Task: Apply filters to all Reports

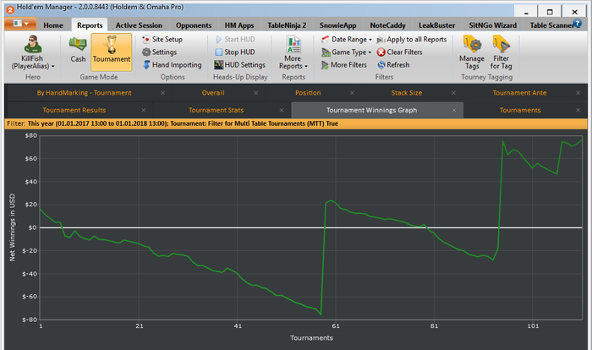Action: tap(412, 39)
